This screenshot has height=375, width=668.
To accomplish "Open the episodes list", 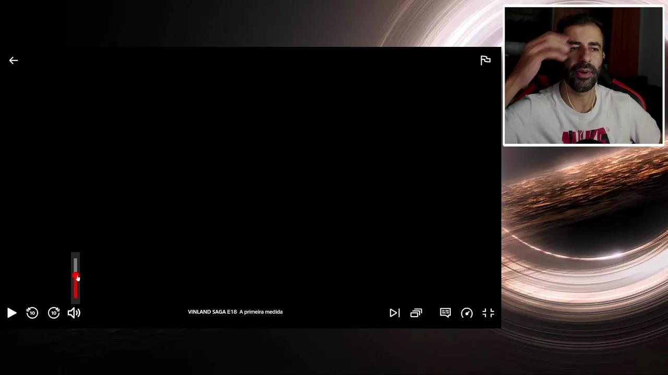I will tap(416, 313).
